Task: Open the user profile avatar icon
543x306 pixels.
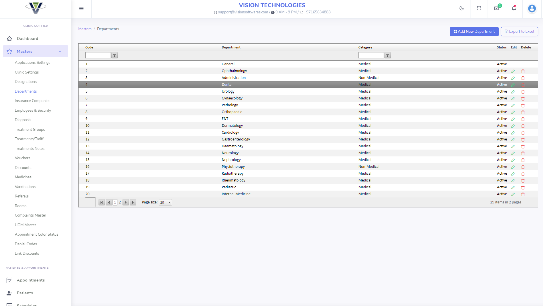Action: 532,8
